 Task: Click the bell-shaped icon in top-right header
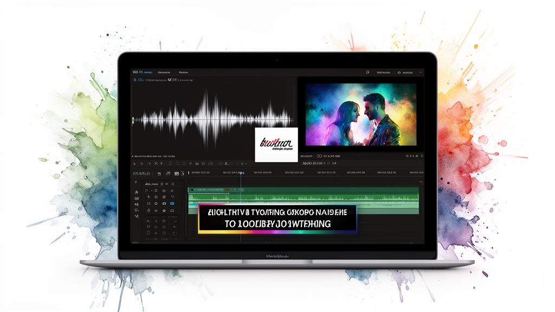(x=367, y=71)
